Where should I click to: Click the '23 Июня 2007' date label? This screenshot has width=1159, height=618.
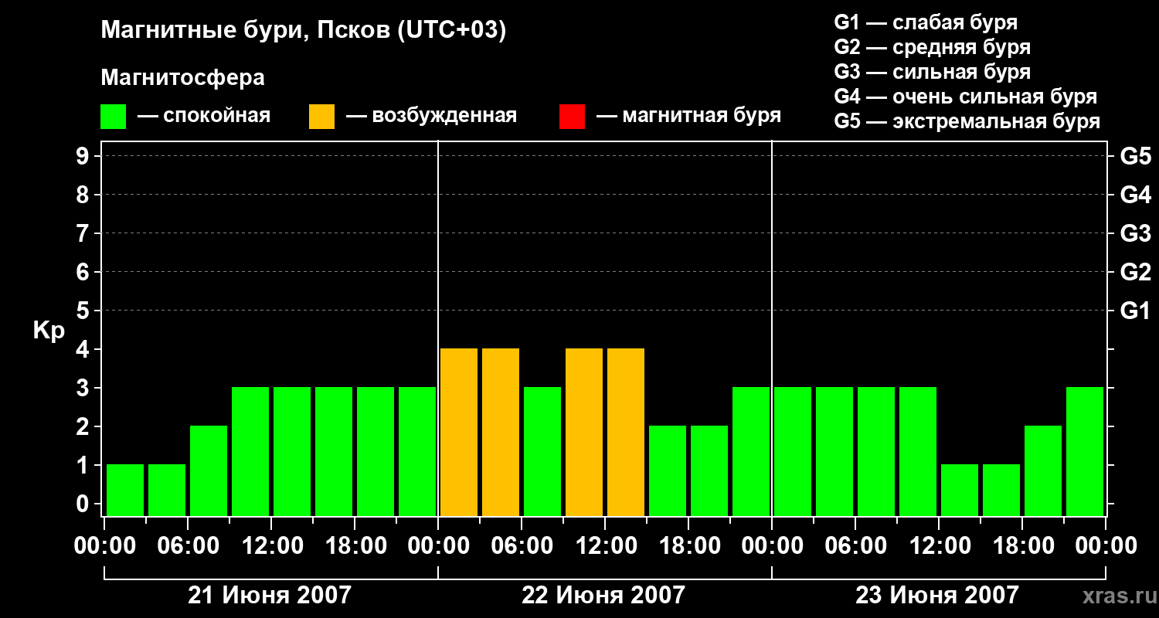(937, 596)
